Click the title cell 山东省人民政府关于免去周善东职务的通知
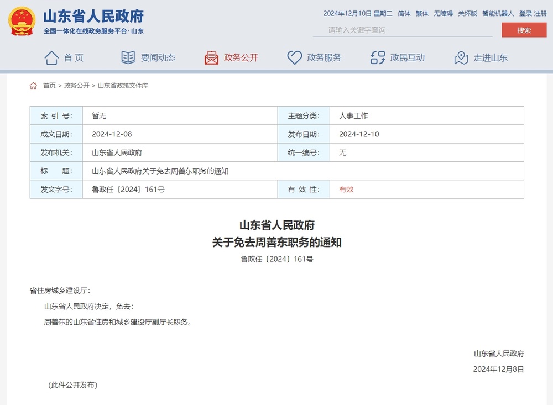Viewport: 553px width, 405px height. click(160, 171)
